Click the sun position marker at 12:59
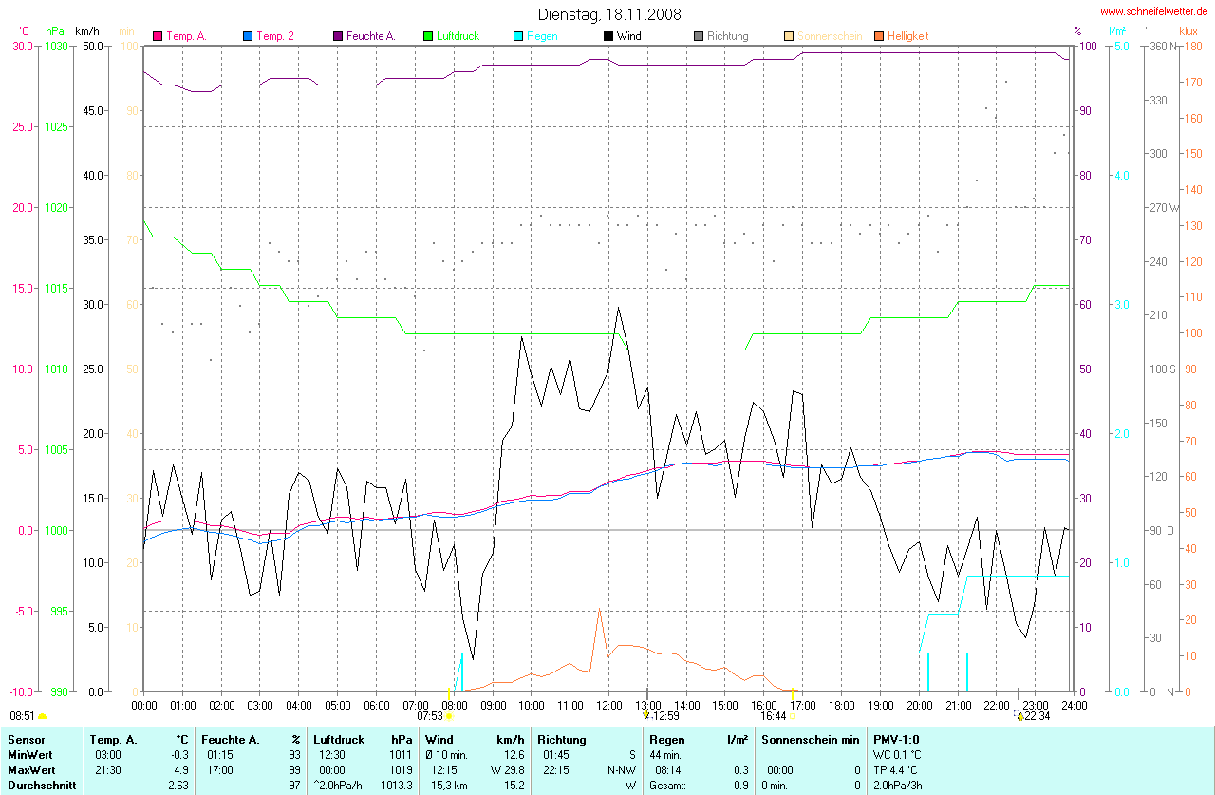This screenshot has width=1215, height=795. [x=646, y=715]
